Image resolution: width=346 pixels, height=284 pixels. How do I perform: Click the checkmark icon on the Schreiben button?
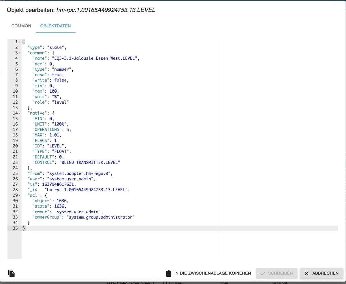[x=263, y=273]
